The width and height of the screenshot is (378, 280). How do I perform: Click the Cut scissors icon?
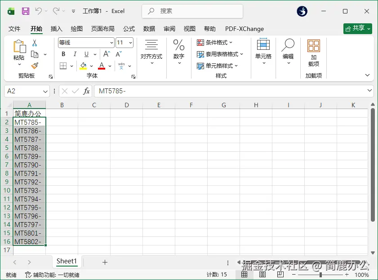[35, 43]
